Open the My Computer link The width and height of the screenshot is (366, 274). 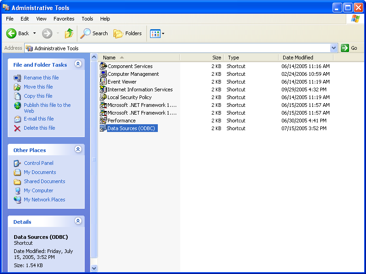pyautogui.click(x=38, y=190)
